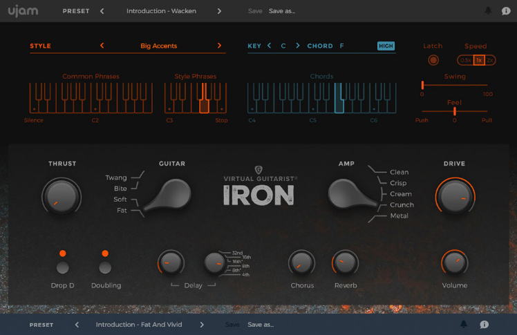Image resolution: width=517 pixels, height=335 pixels.
Task: Open Big Accents style list
Action: click(158, 46)
